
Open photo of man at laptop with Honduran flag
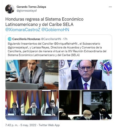tap(32, 75)
